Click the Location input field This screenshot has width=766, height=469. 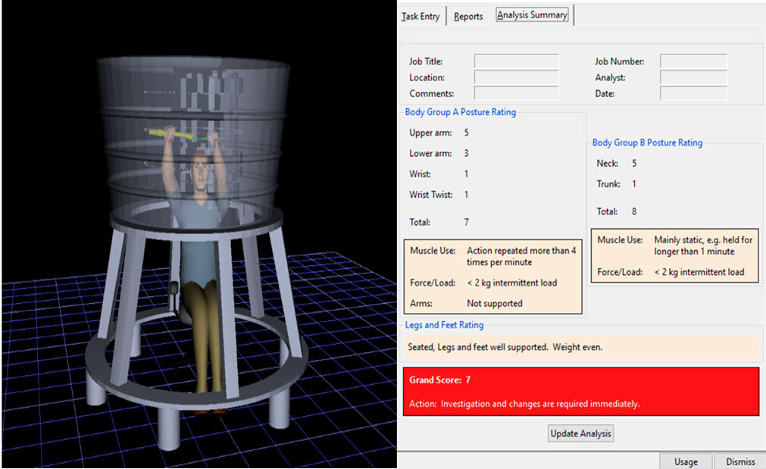(x=517, y=77)
